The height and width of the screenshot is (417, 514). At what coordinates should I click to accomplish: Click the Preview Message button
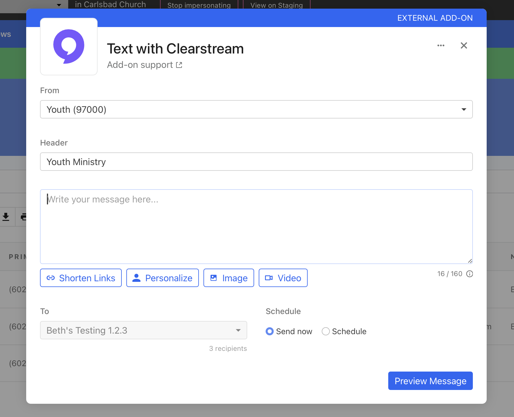(430, 381)
